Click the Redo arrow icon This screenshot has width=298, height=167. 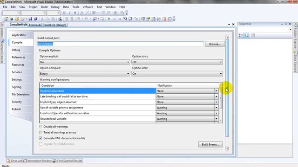87,19
